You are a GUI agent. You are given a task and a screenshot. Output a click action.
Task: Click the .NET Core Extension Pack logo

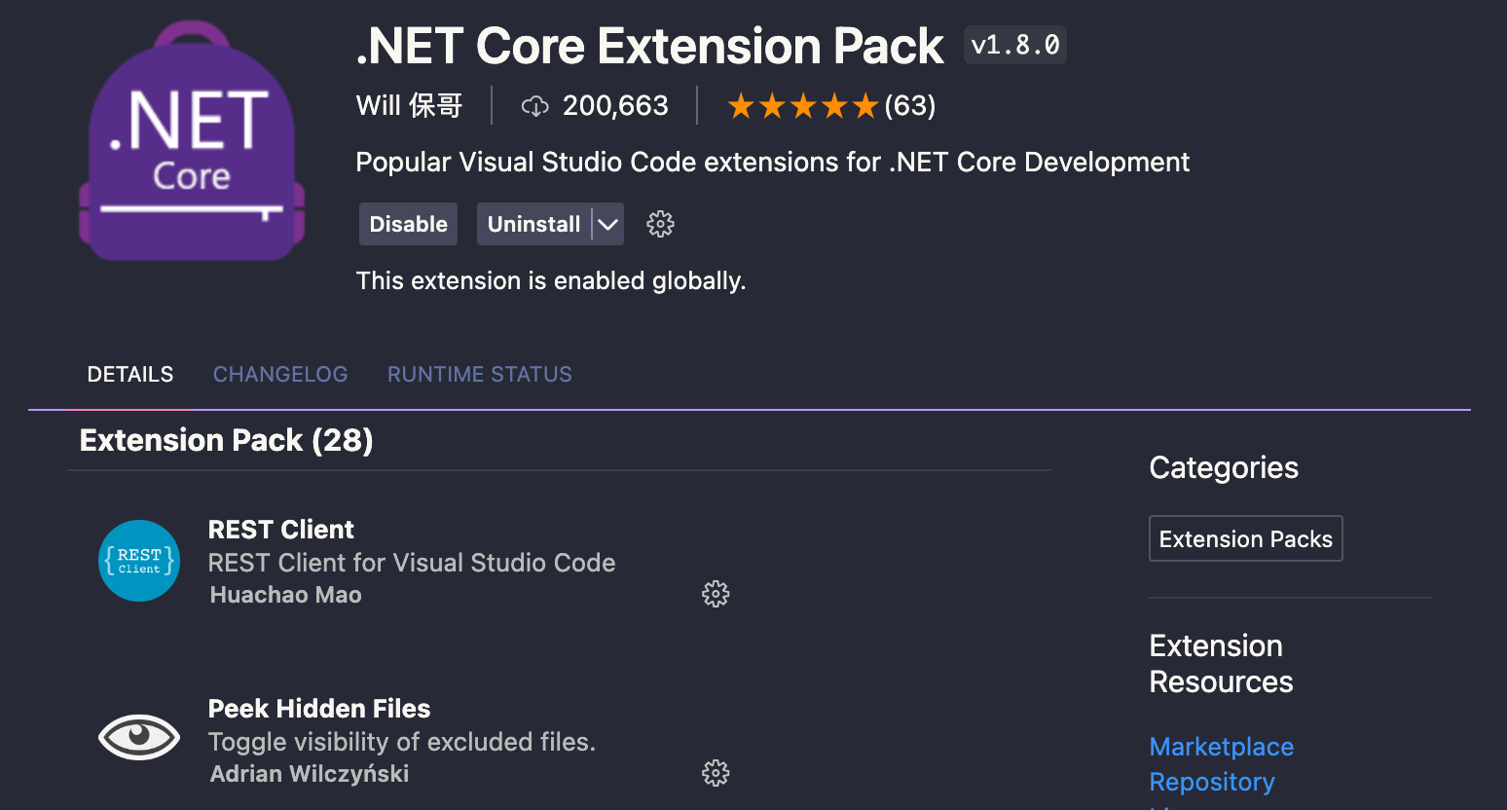[x=191, y=137]
